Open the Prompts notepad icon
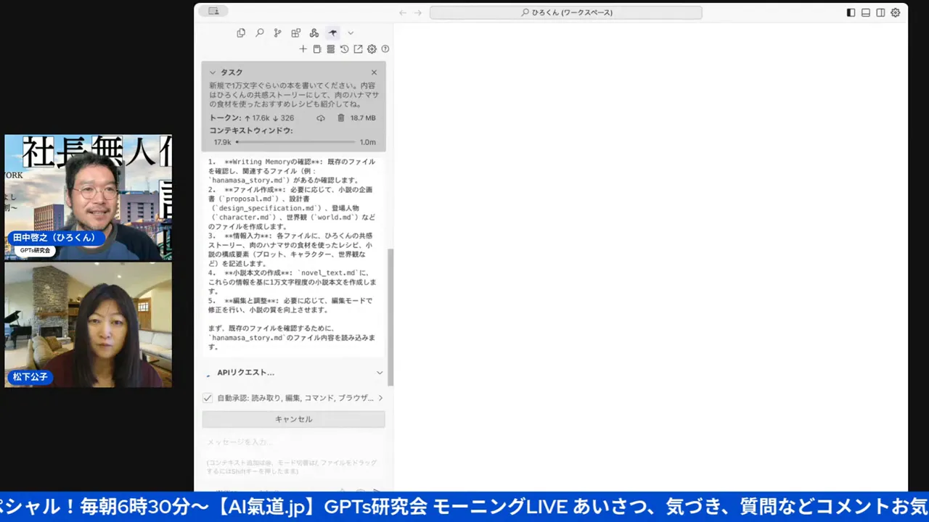 [317, 49]
